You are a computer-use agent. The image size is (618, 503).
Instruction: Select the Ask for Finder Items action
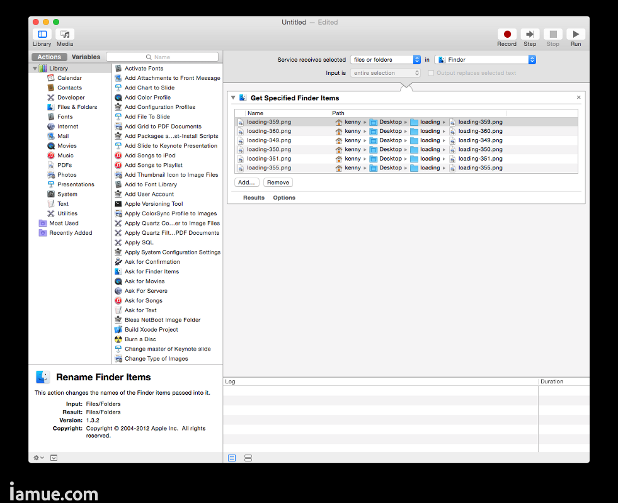tap(152, 271)
